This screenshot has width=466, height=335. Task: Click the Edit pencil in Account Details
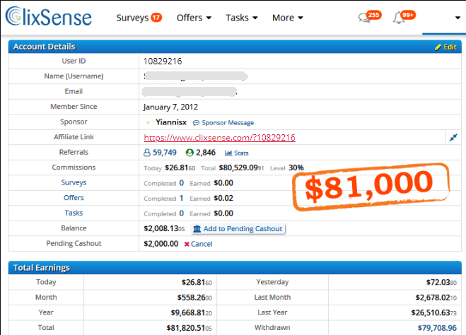point(445,47)
